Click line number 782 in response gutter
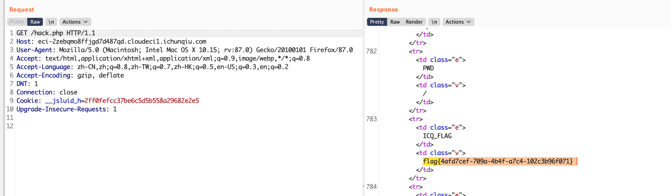 (371, 51)
